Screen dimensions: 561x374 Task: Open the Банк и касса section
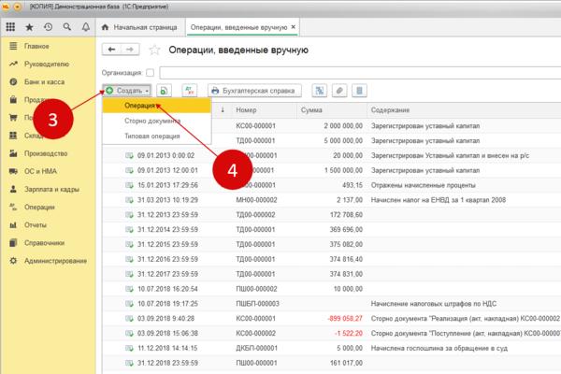click(44, 82)
